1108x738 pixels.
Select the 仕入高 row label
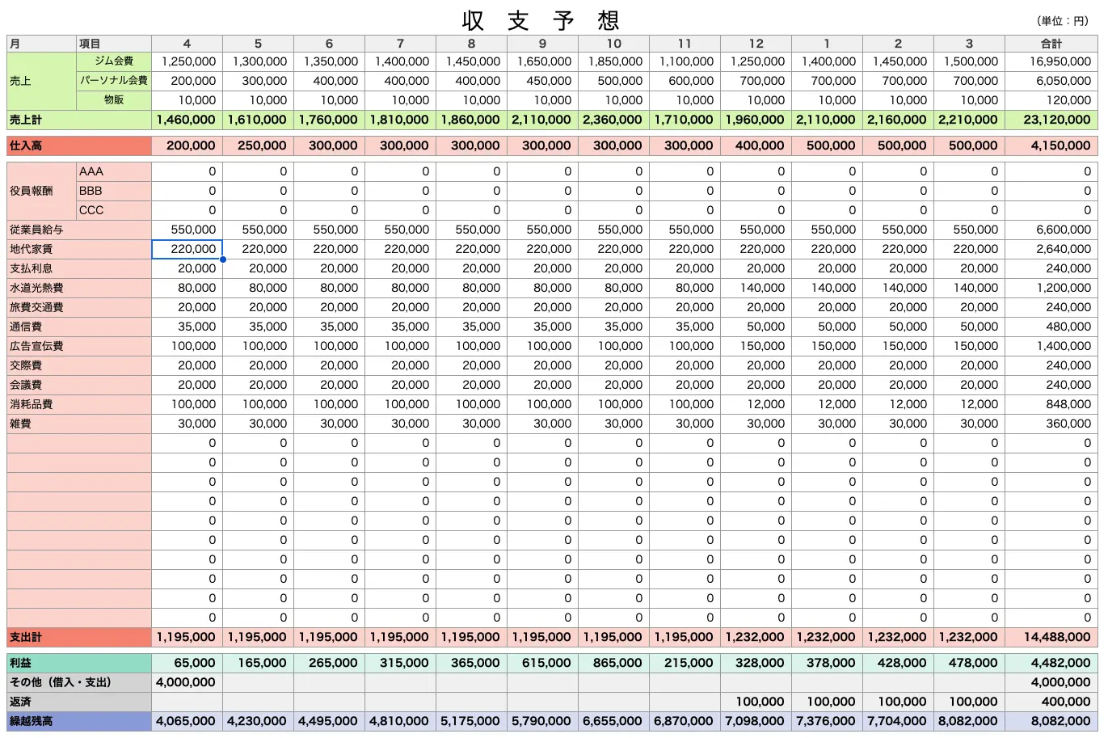pyautogui.click(x=79, y=145)
